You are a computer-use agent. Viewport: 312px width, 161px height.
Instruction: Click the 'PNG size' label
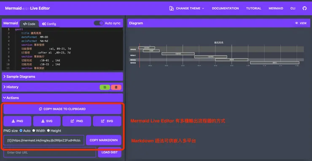pos(11,131)
